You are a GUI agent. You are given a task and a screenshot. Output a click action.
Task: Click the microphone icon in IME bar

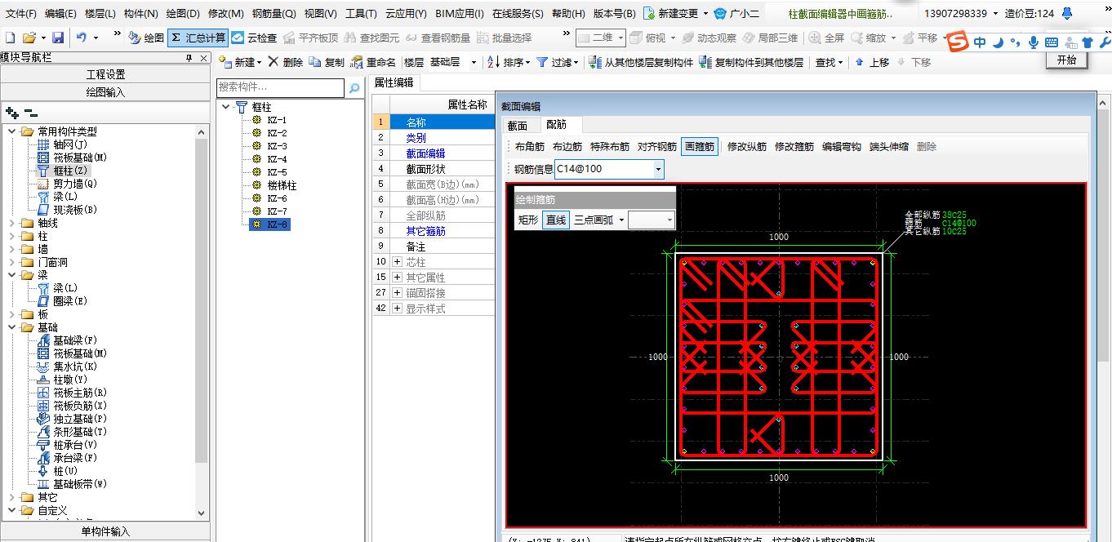[x=1034, y=42]
